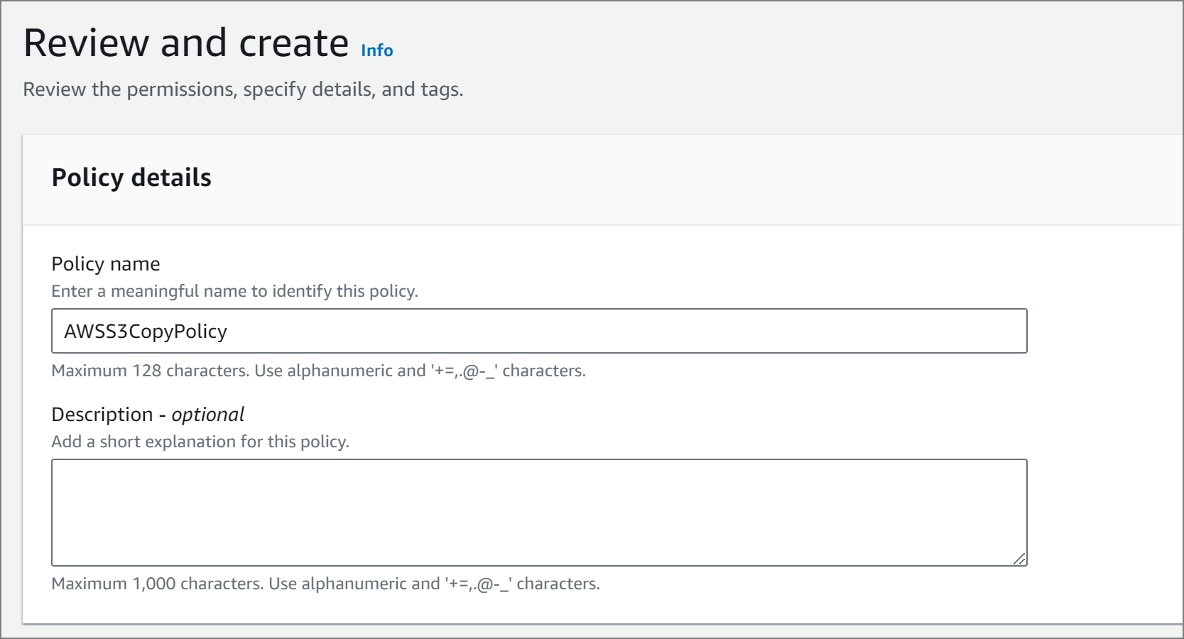This screenshot has width=1184, height=639.
Task: Select the Policy details section heading
Action: (131, 177)
